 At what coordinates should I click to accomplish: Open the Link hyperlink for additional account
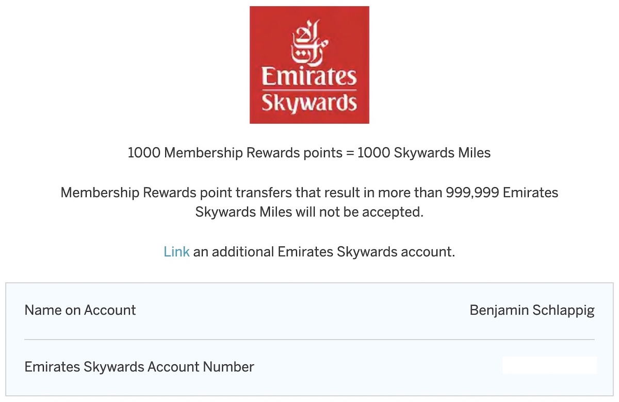[176, 252]
